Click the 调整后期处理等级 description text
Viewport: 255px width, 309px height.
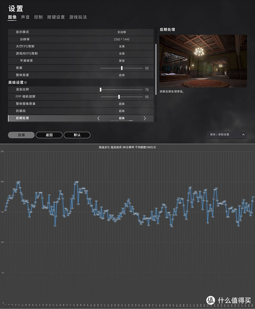(x=172, y=91)
